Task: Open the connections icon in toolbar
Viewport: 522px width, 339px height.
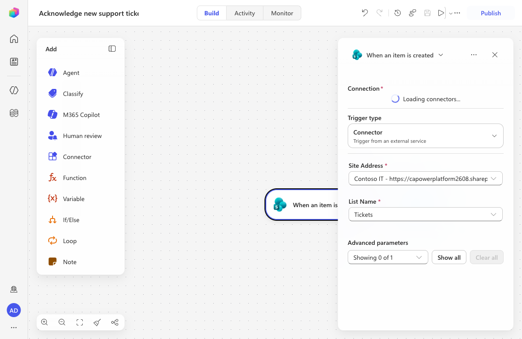Action: coord(413,13)
